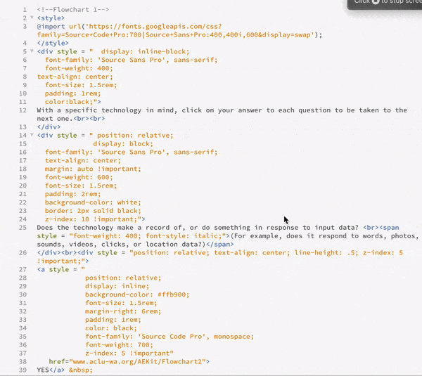
Task: Click 'background-color: #ffb900;' on line 30
Action: click(x=137, y=294)
